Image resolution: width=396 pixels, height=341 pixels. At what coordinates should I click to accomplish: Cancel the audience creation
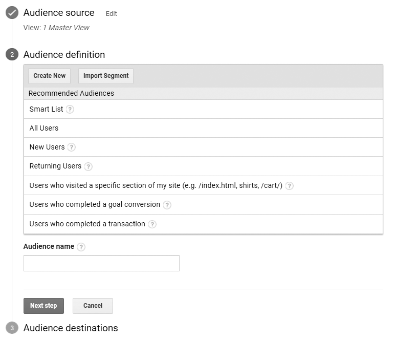pyautogui.click(x=93, y=306)
